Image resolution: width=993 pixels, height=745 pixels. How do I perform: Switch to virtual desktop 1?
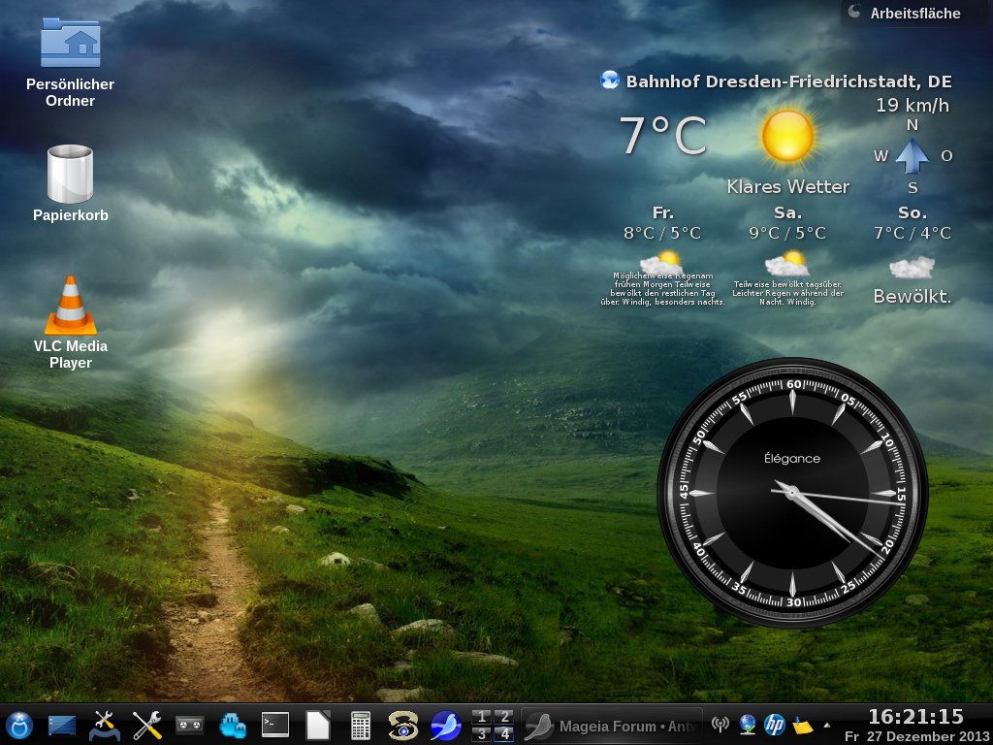point(481,717)
